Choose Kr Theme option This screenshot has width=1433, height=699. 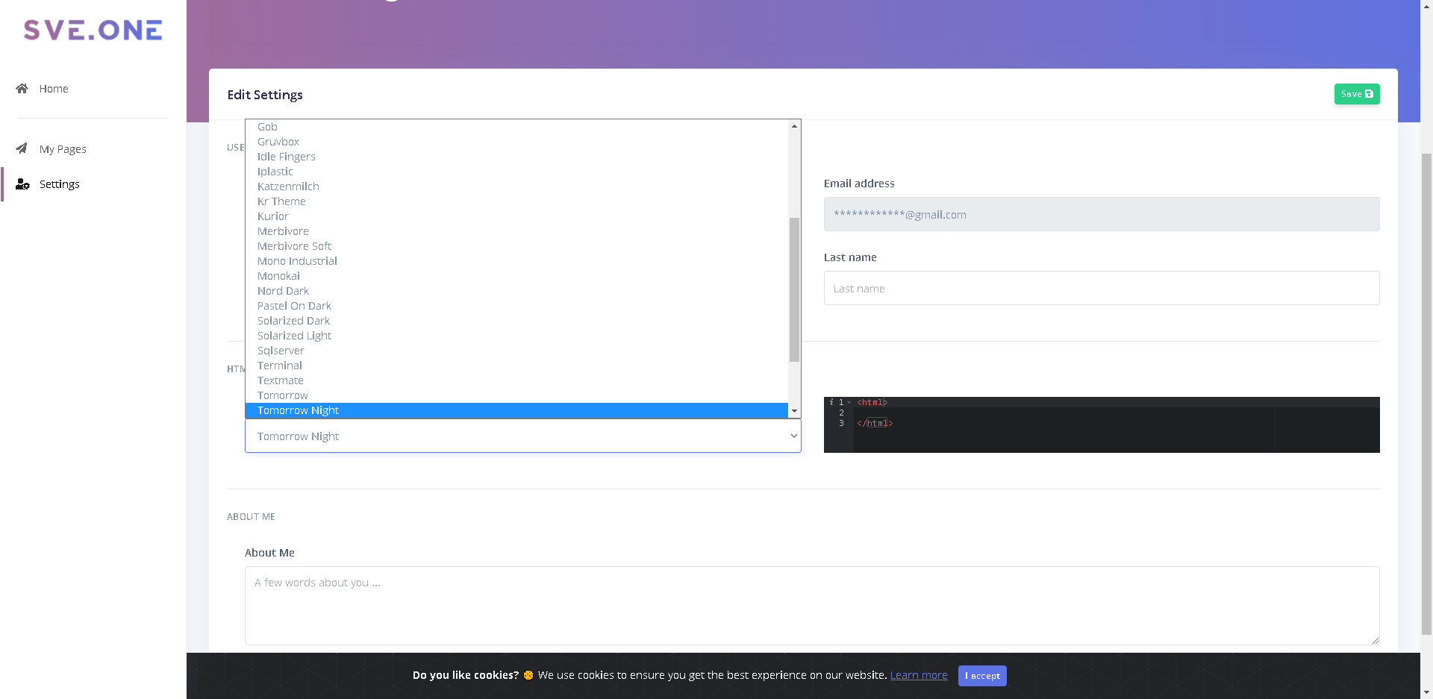pyautogui.click(x=516, y=201)
